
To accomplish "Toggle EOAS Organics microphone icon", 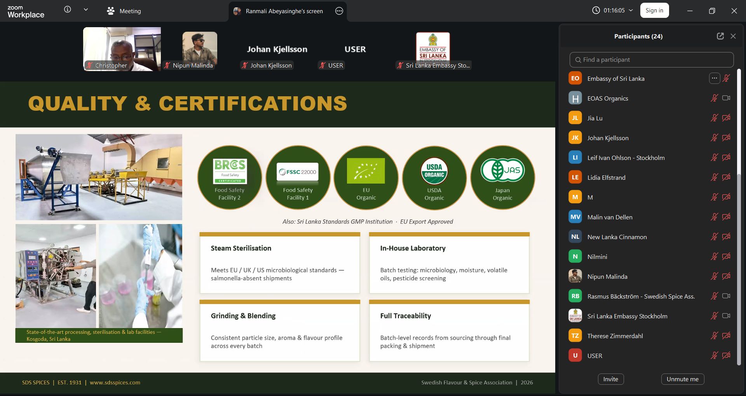I will (714, 98).
